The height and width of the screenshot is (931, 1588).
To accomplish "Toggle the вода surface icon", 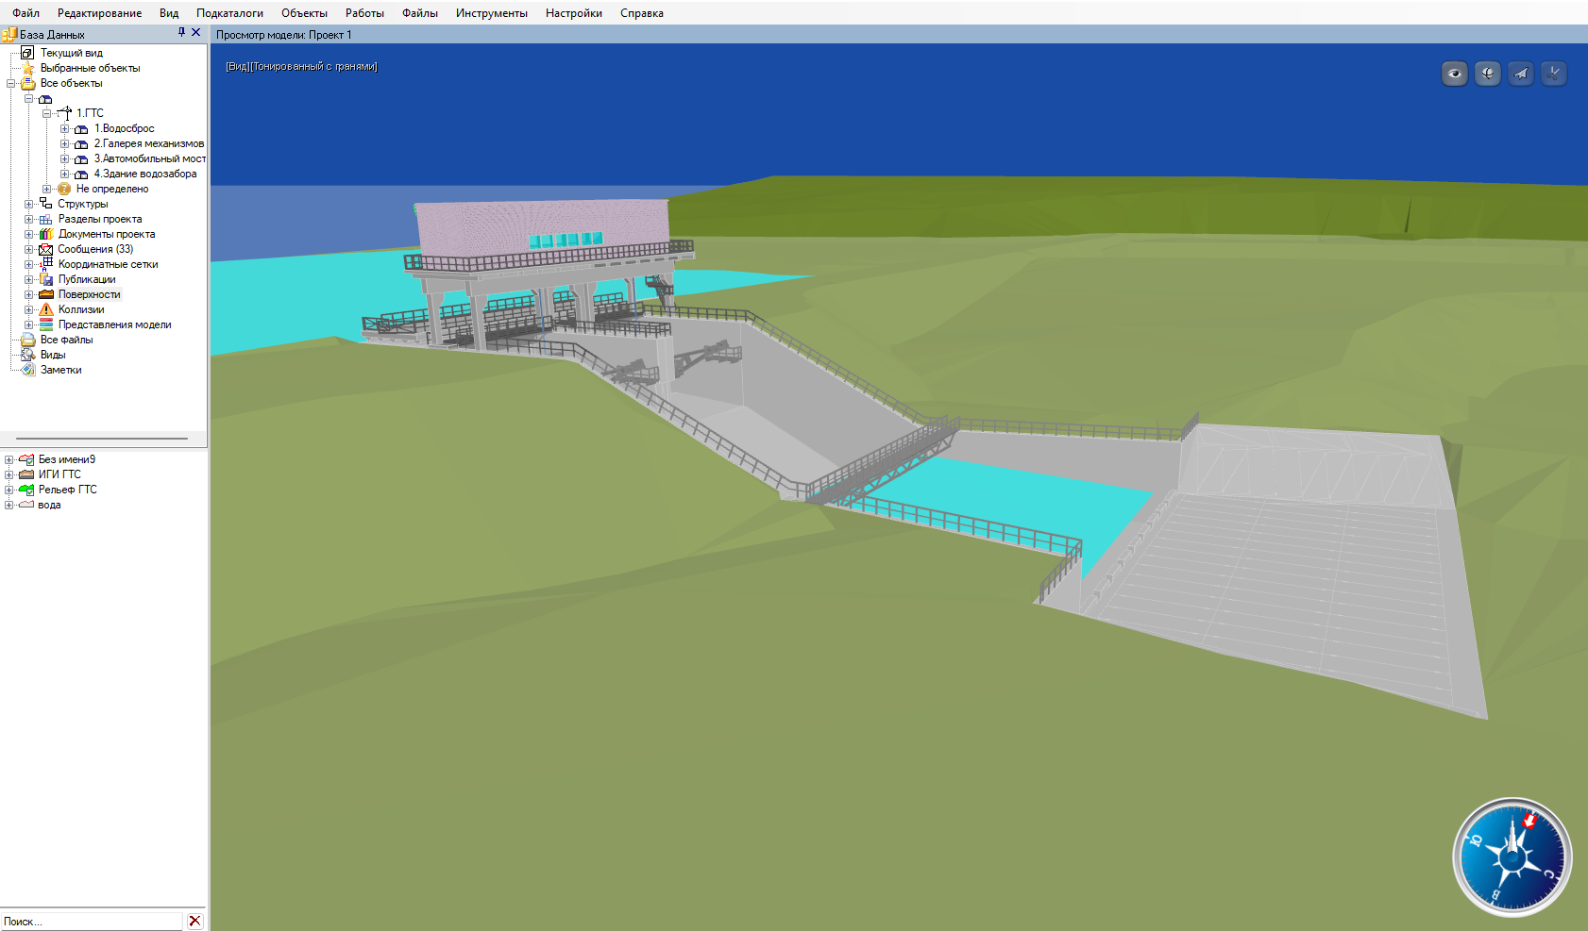I will pos(26,505).
